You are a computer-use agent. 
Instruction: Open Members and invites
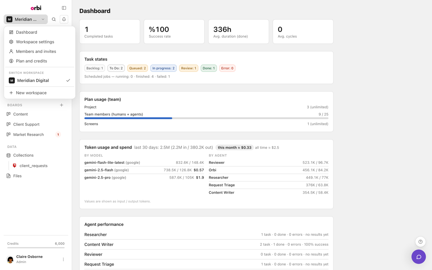coord(40,51)
